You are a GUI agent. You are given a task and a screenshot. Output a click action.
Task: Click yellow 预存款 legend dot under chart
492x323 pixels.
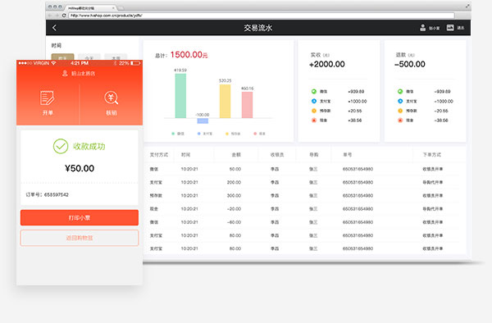coord(227,134)
